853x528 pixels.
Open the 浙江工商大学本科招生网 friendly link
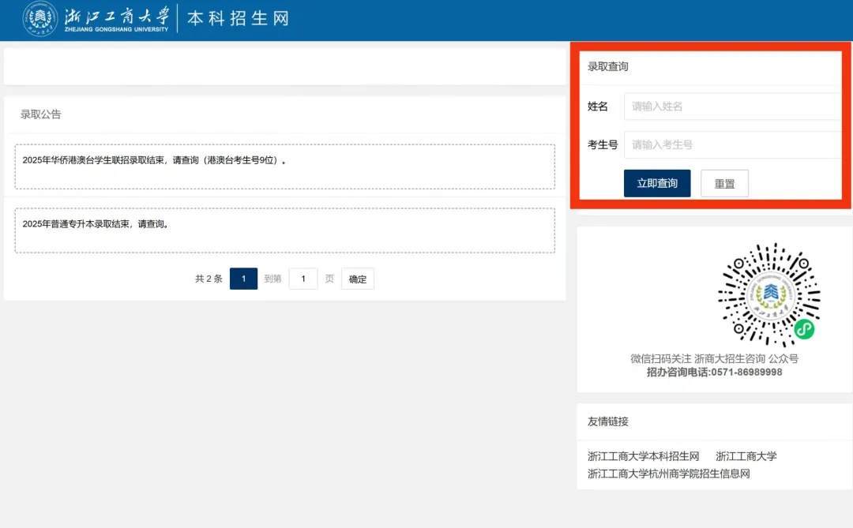click(x=643, y=456)
